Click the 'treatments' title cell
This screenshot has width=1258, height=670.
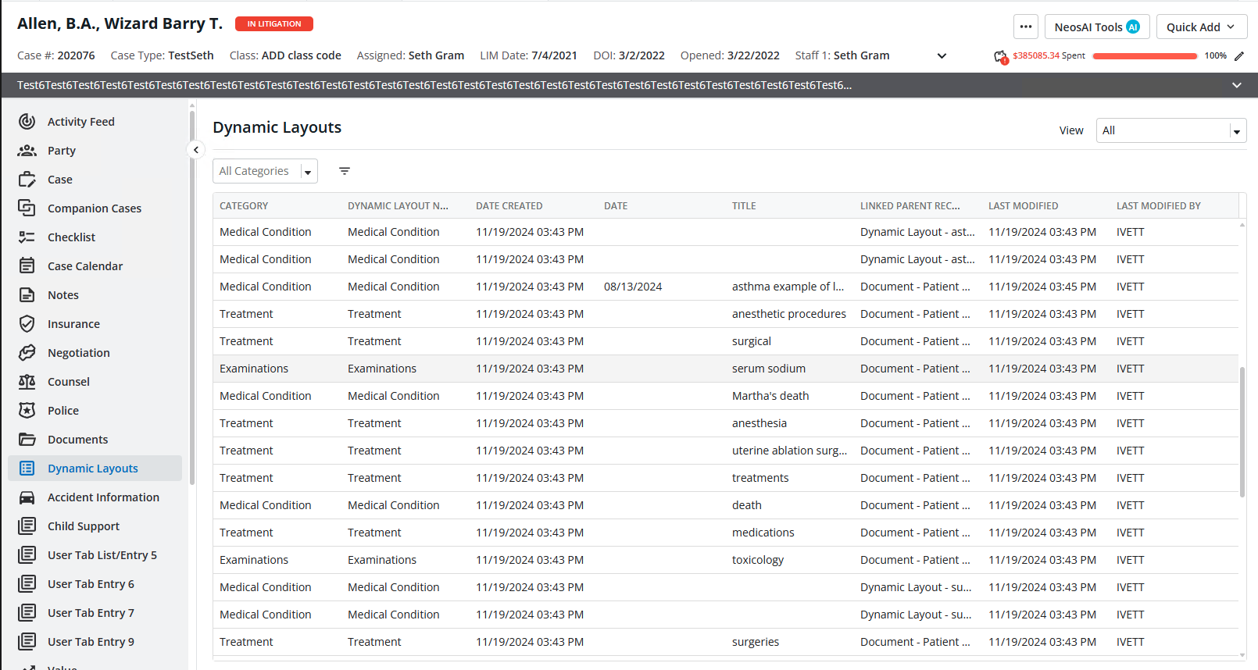(x=760, y=478)
